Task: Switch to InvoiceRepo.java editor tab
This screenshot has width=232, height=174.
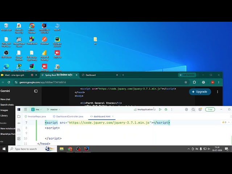Action: (35, 116)
